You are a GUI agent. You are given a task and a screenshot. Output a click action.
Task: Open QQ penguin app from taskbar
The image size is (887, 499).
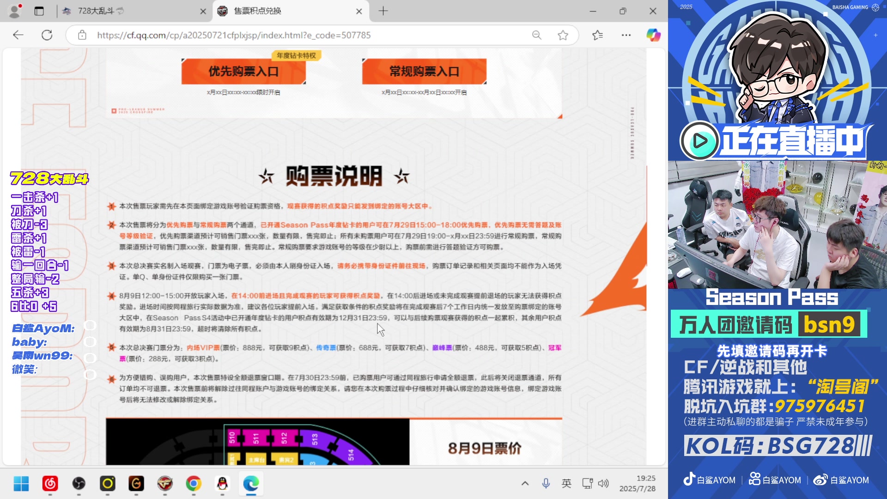[223, 484]
